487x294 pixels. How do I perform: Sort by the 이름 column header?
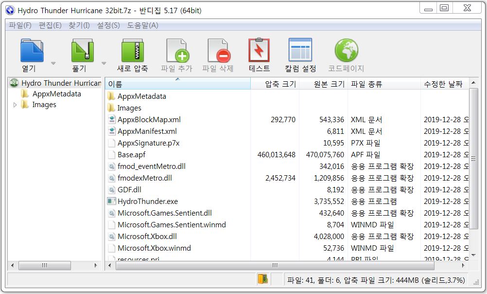178,84
